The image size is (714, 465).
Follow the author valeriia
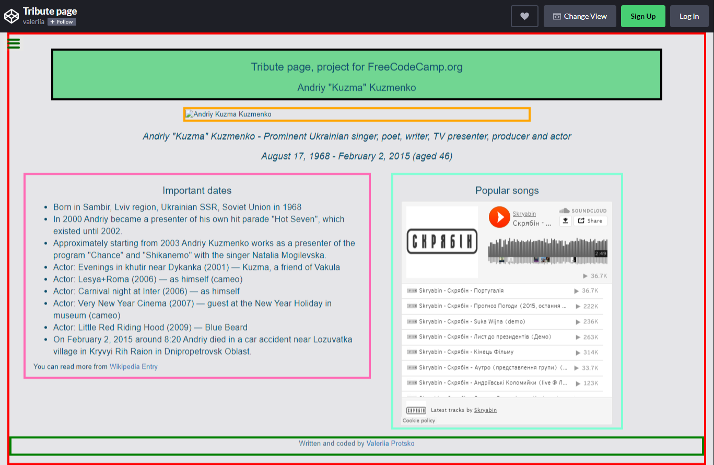(62, 22)
